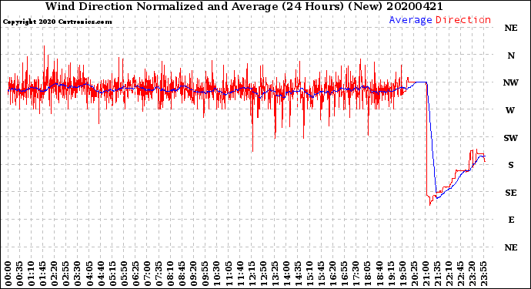Viewport: 531px width, 289px height.
Task: Click the 06:25 time label
Action: click(135, 274)
